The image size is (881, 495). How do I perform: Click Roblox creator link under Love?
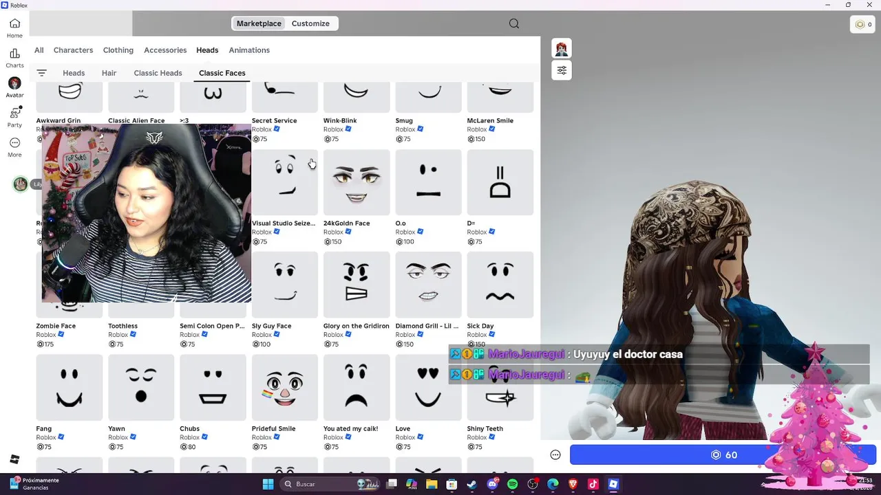[x=405, y=437]
